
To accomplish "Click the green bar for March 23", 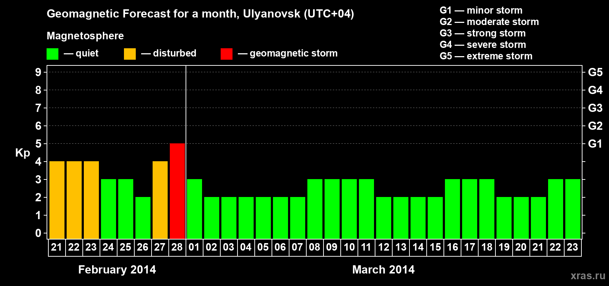I will pyautogui.click(x=573, y=209).
